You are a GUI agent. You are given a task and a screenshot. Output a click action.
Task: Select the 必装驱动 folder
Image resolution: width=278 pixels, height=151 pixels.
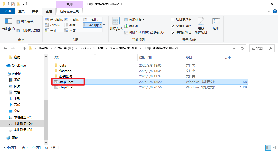tap(66, 76)
